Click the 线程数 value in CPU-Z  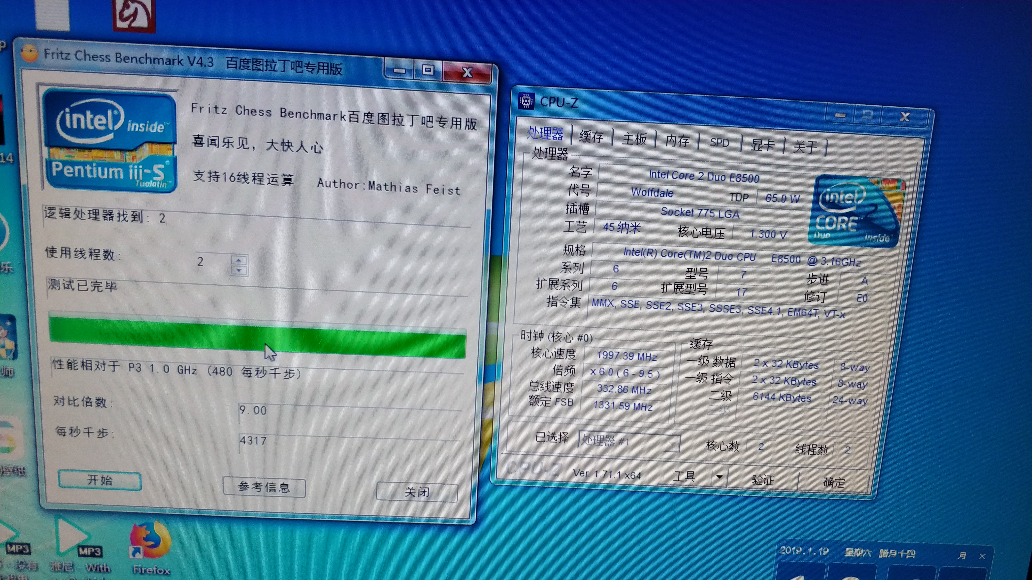848,450
